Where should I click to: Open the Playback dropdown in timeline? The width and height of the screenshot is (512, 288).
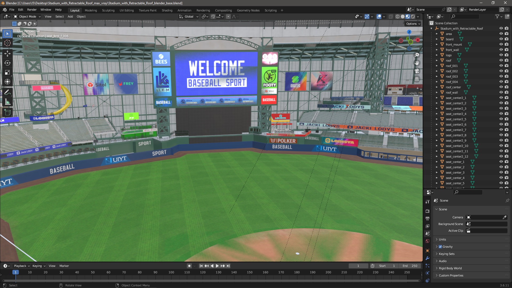(22, 266)
